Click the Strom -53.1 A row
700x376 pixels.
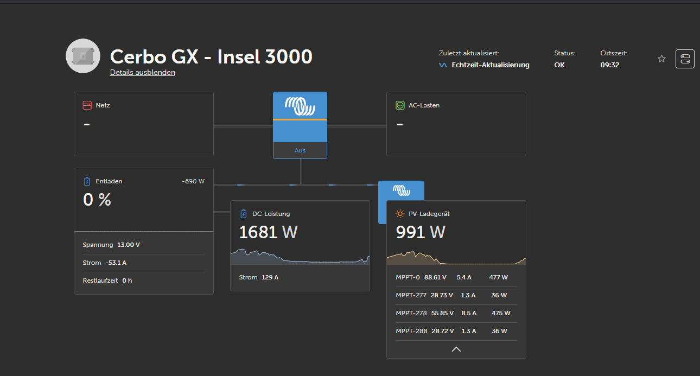(x=144, y=263)
